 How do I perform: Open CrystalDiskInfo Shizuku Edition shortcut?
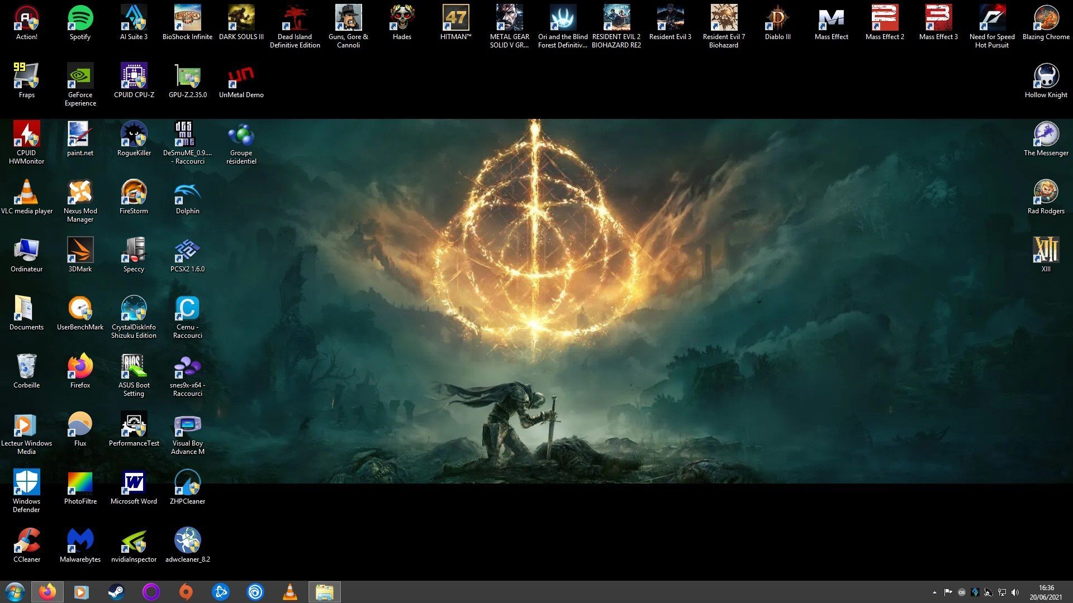click(x=134, y=317)
